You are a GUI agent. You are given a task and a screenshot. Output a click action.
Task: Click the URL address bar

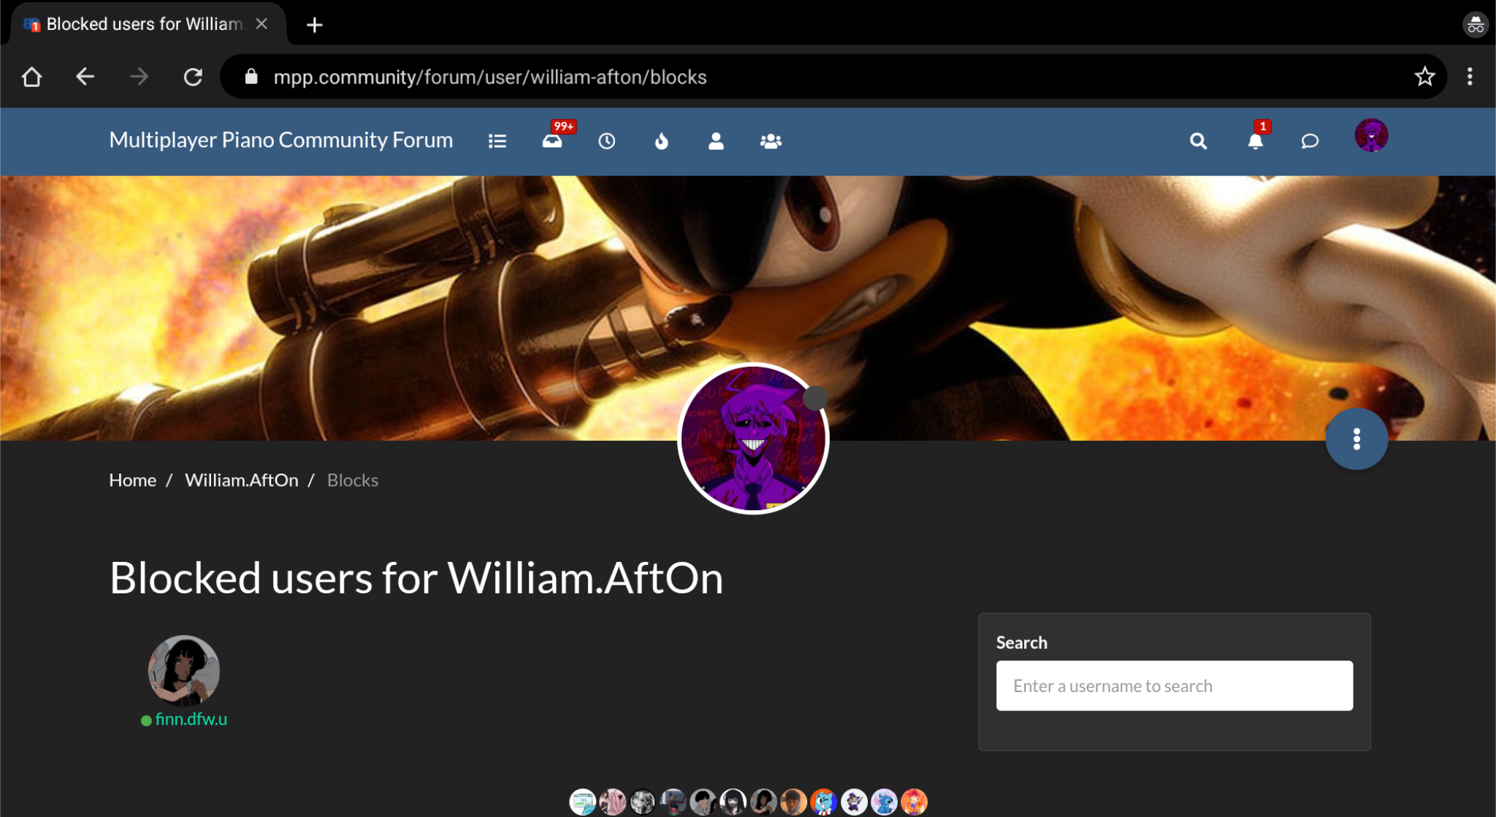tap(833, 77)
